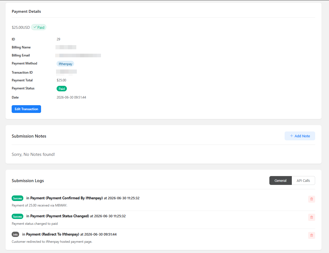Click 'Payment of 25.00 received via MBWAY.' text
Image resolution: width=329 pixels, height=253 pixels.
(x=39, y=205)
